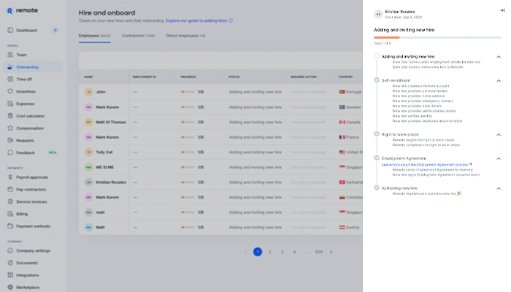Close side panel with collapse arrow icon

click(502, 10)
